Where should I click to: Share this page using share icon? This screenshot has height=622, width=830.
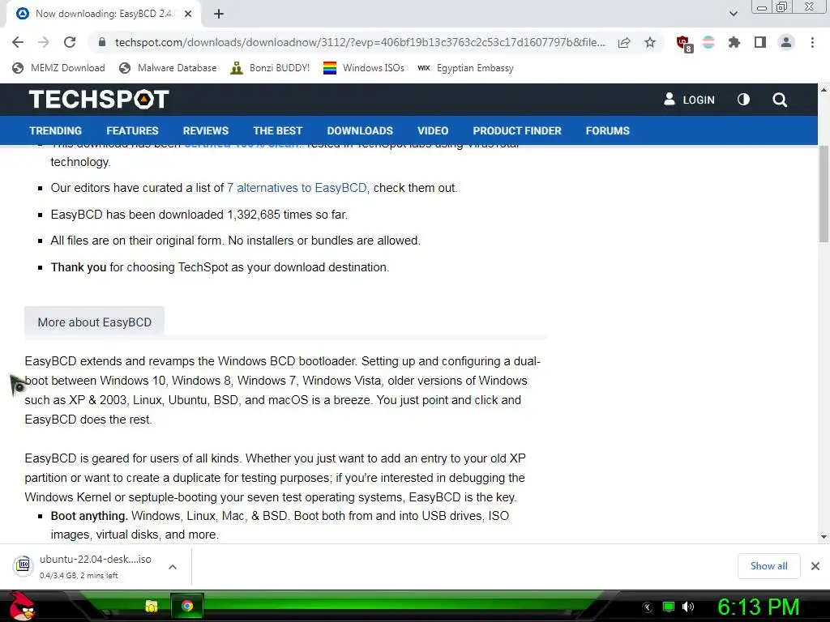[x=624, y=42]
